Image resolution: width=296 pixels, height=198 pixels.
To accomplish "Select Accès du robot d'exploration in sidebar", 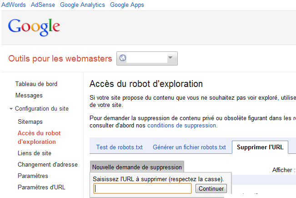I will pos(39,137).
